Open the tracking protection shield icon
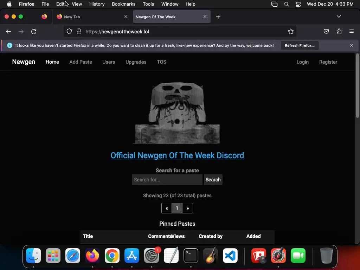The height and width of the screenshot is (270, 360). coord(69,31)
